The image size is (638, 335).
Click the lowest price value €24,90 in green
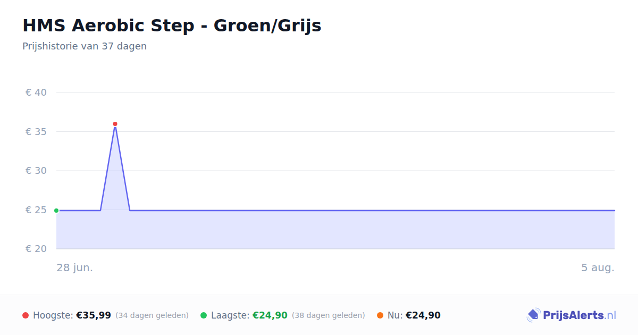coord(270,315)
